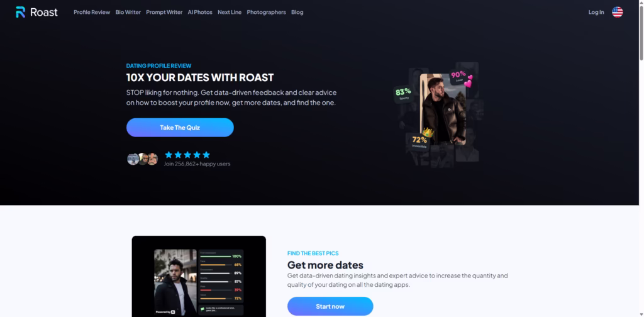Open the Bio Writer page
This screenshot has width=644, height=317.
[x=128, y=13]
